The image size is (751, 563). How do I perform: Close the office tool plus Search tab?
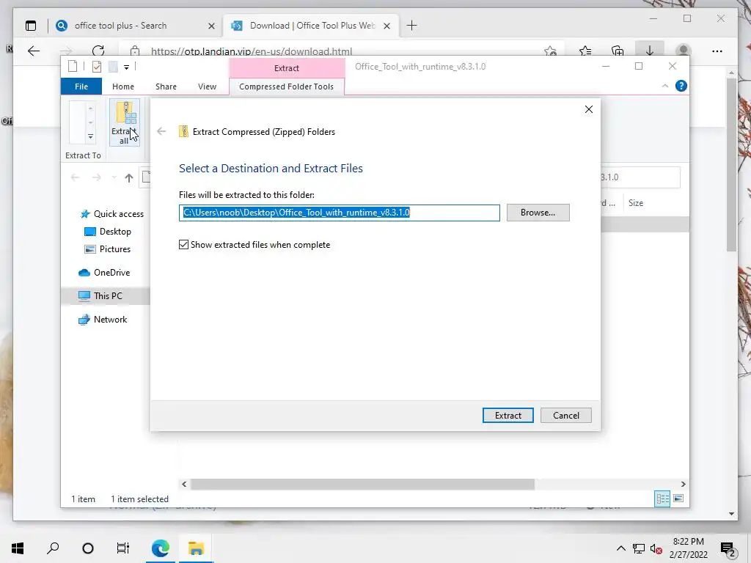(x=211, y=26)
